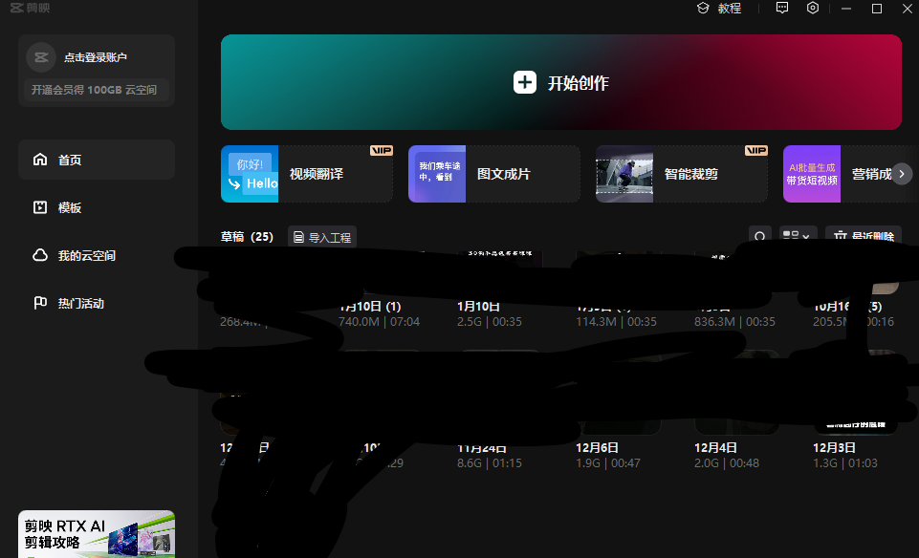Select the draft 12月3日 1.3G
The width and height of the screenshot is (919, 558).
point(845,455)
